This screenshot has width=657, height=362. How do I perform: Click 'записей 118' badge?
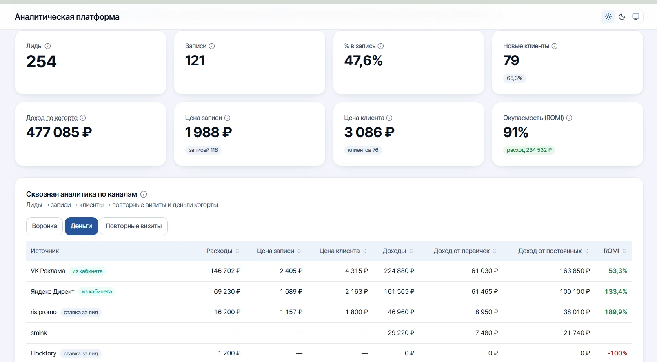click(203, 150)
